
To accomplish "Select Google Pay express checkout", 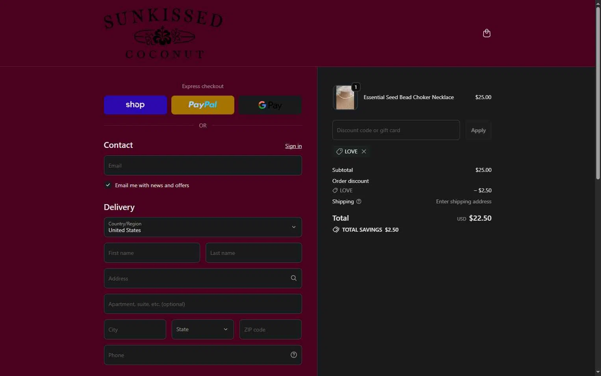I will pyautogui.click(x=270, y=105).
